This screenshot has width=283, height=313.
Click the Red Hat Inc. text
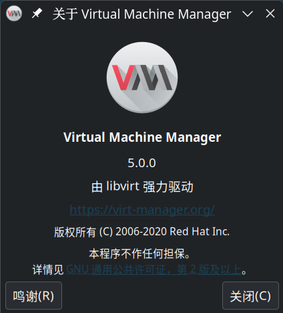point(200,231)
